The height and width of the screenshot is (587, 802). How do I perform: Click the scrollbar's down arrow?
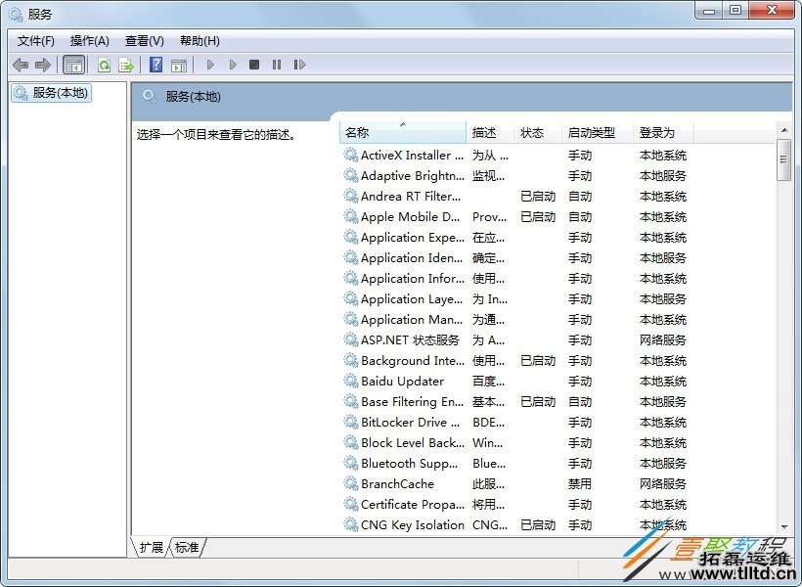(784, 525)
